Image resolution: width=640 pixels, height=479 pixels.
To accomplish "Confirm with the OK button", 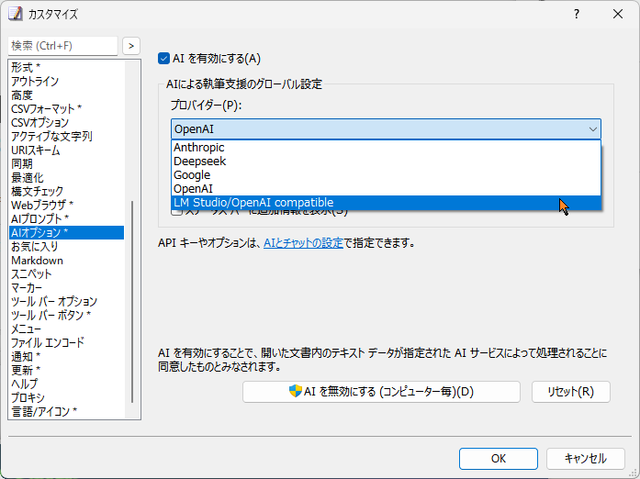I will (499, 459).
